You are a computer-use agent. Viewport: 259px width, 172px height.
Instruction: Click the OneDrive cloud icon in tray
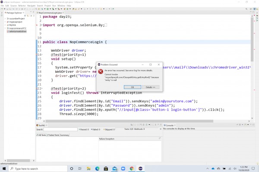[x=213, y=169]
